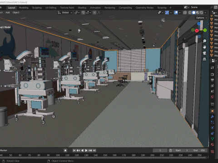Screen dimensions: 218x163
Task: Click the zoom view magnifier icon
Action: pos(204,41)
